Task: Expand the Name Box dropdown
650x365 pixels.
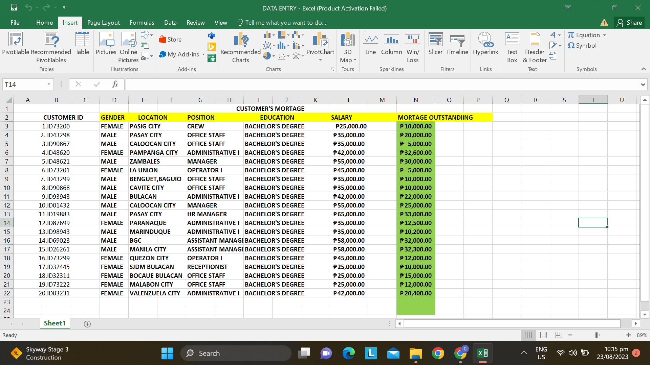Action: (49, 84)
